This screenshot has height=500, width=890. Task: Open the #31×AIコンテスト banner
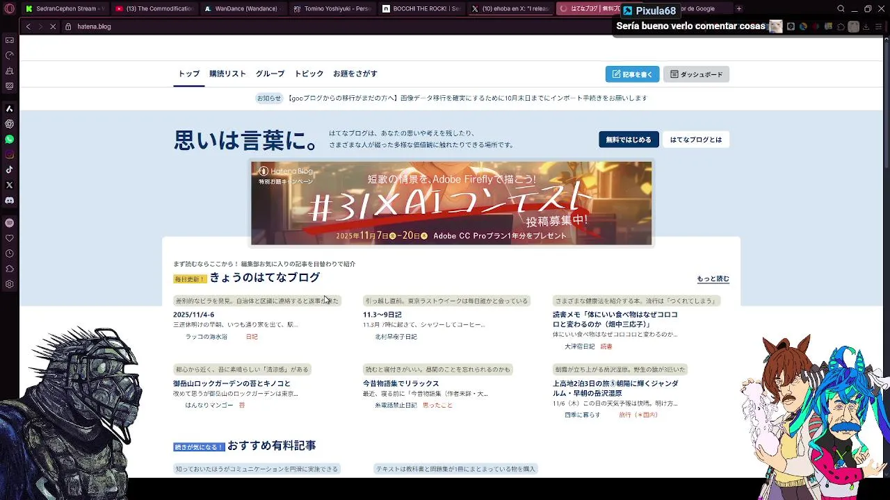point(451,203)
